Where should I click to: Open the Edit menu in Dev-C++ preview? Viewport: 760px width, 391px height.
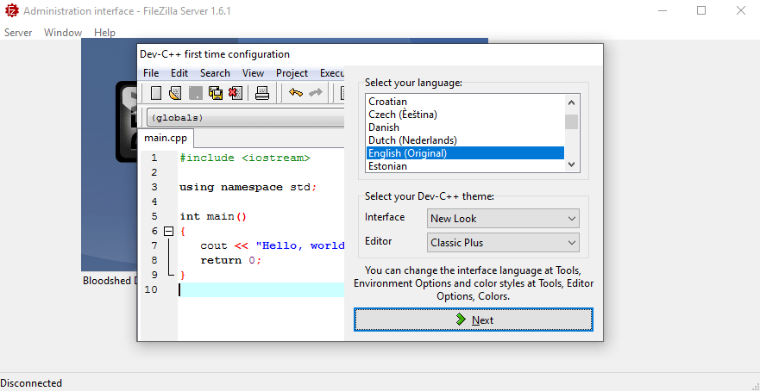tap(179, 73)
